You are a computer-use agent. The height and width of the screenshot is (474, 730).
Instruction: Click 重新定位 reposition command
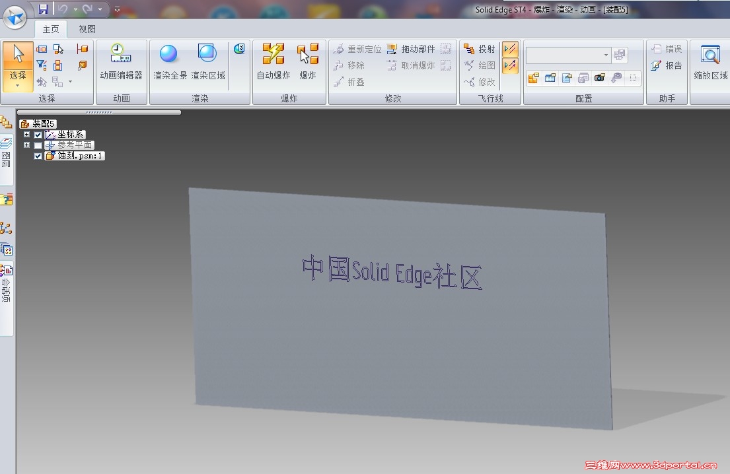point(357,49)
